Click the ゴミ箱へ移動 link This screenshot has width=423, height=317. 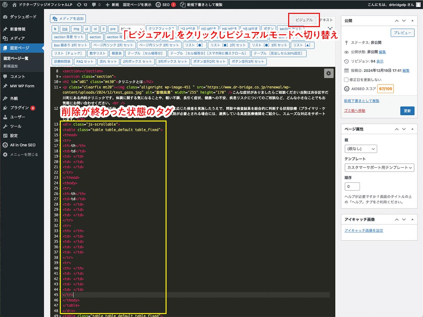tap(355, 111)
